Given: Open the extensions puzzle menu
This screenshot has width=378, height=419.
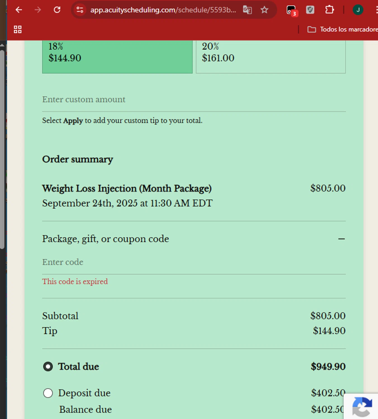Looking at the screenshot, I should 330,10.
